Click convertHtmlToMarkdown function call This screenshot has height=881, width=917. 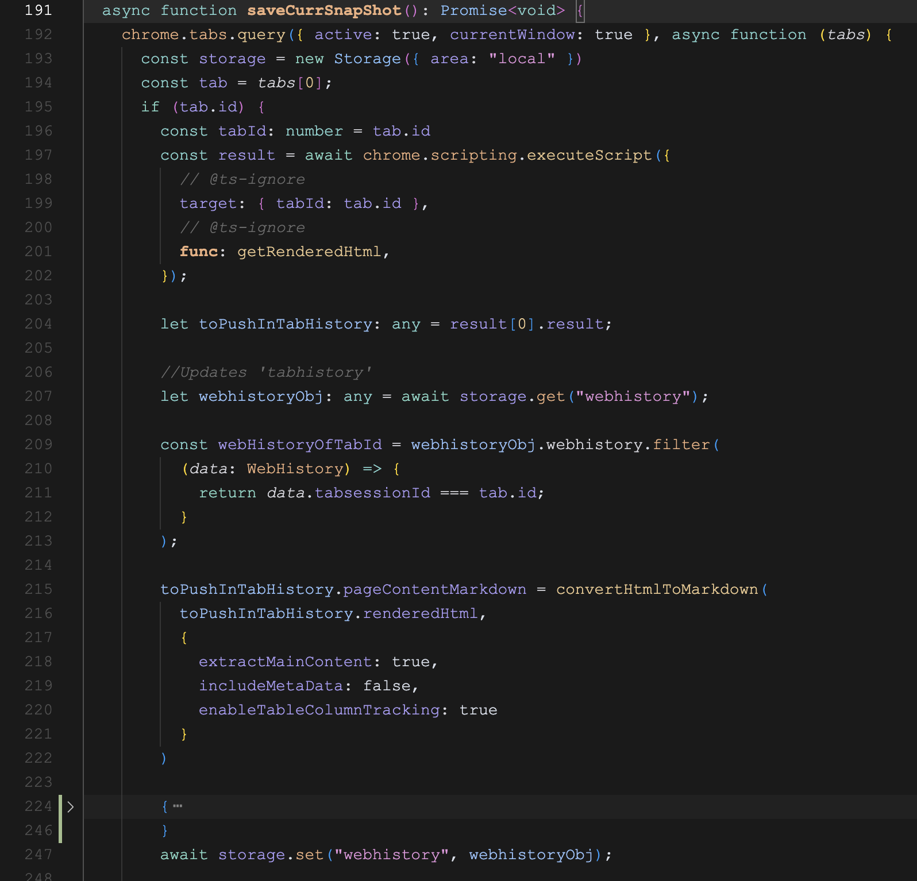pos(657,589)
